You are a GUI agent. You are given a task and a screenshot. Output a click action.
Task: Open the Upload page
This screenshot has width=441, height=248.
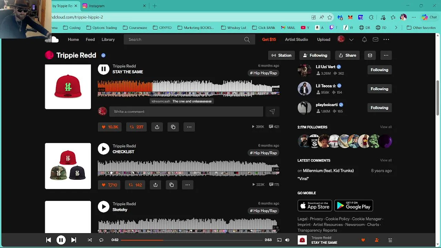(324, 40)
